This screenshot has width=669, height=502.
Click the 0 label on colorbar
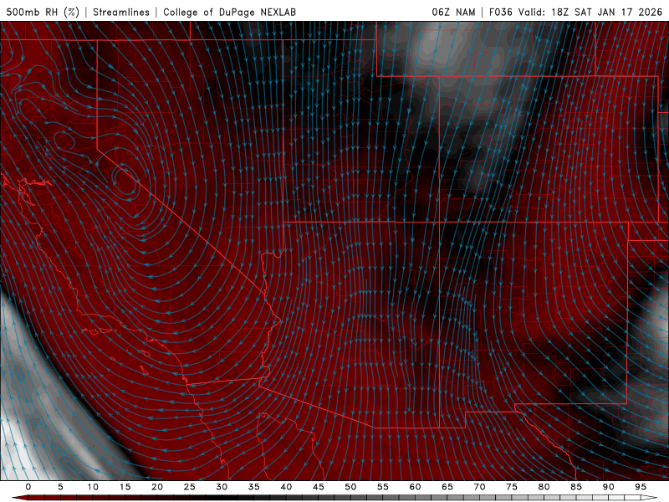click(28, 487)
